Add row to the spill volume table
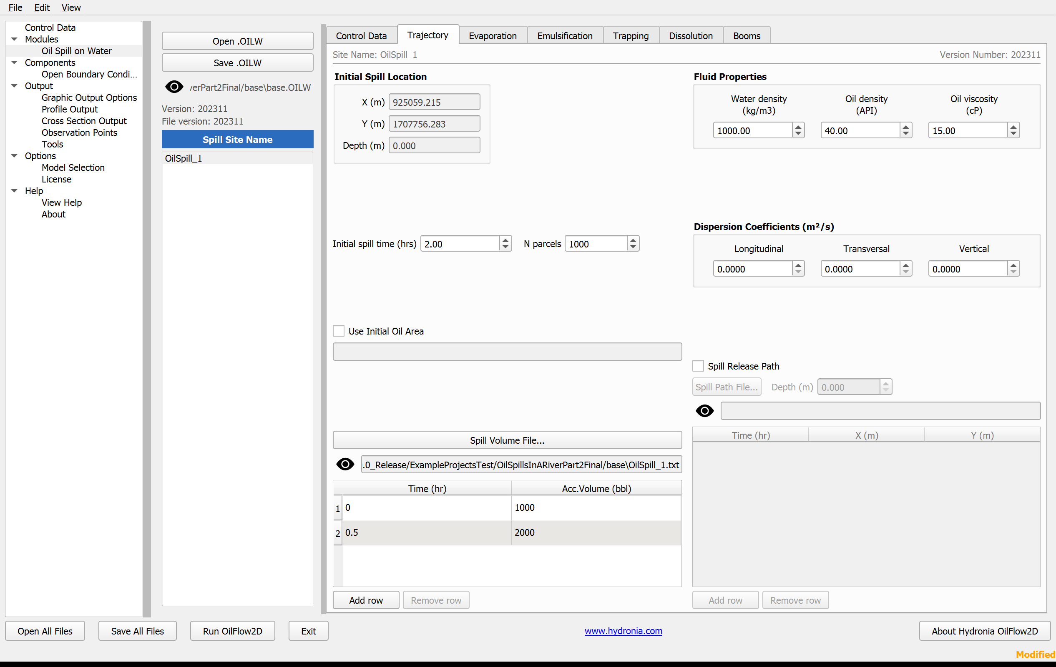This screenshot has height=667, width=1056. pos(366,600)
